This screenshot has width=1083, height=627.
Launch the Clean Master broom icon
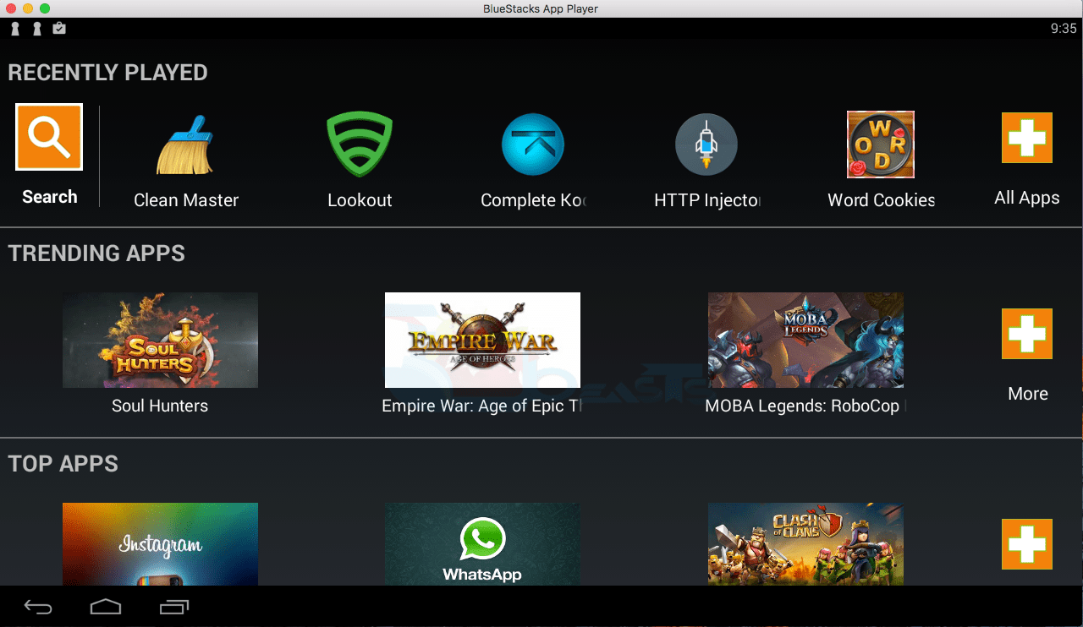(x=185, y=144)
